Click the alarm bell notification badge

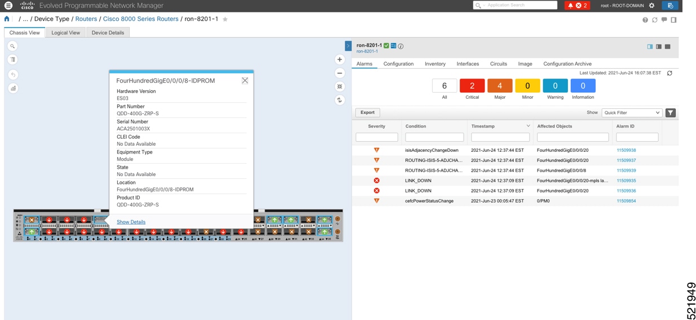578,6
